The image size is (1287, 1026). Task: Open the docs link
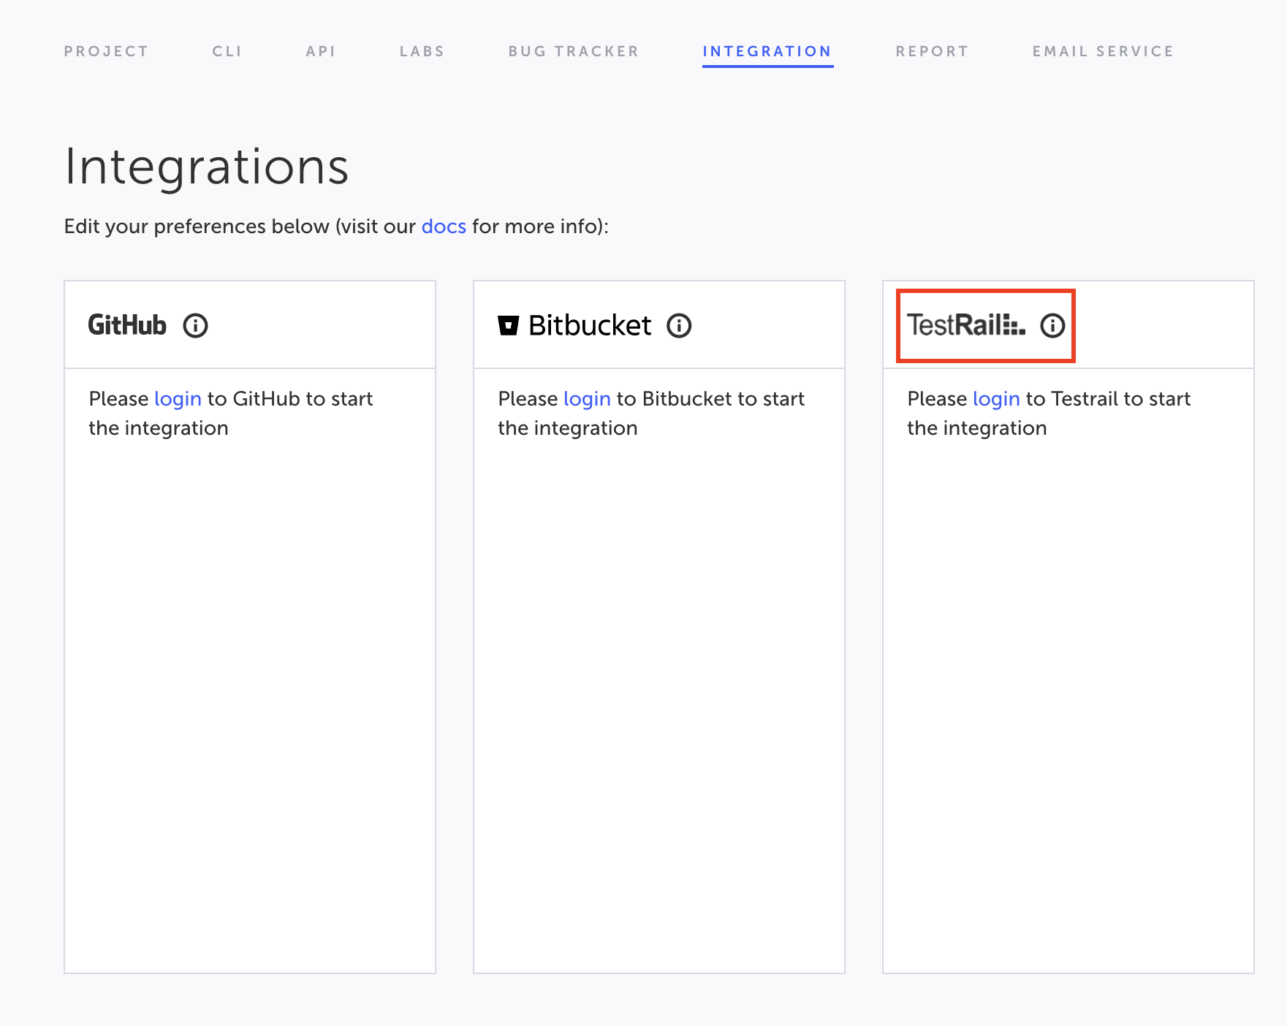click(x=444, y=227)
